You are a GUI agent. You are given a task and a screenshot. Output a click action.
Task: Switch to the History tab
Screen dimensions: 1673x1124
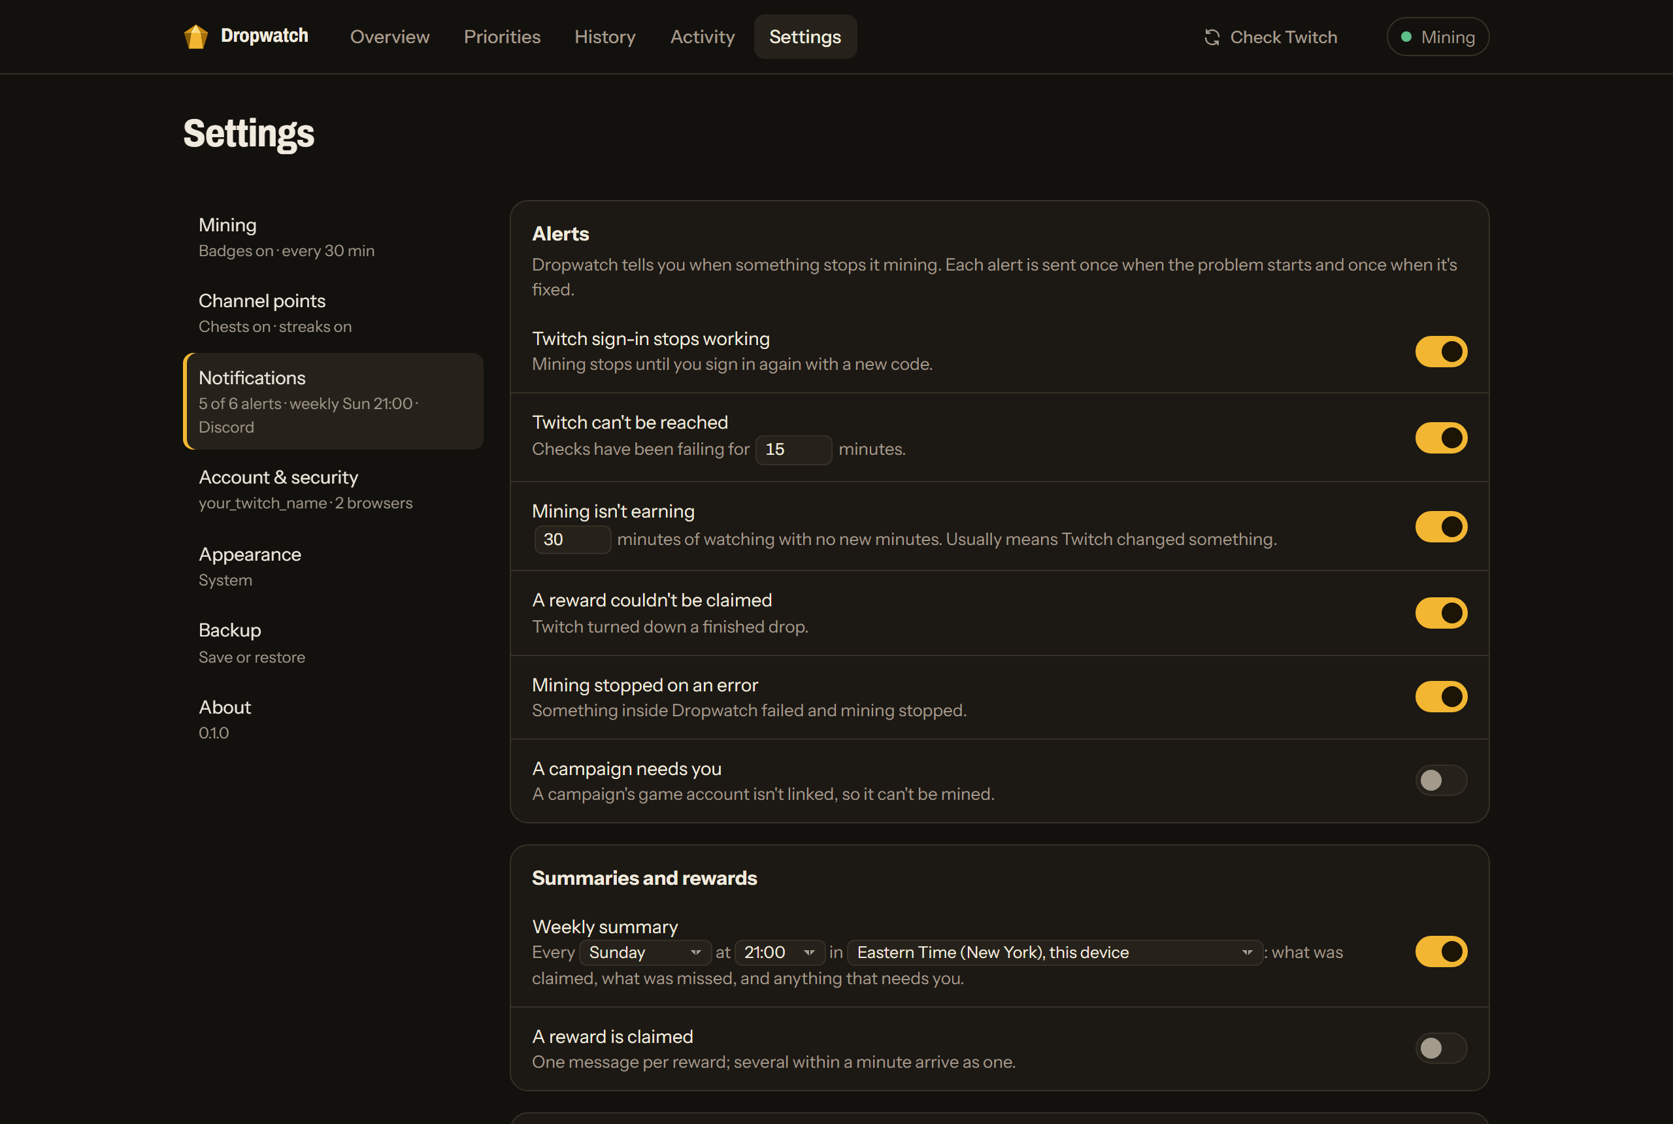click(x=605, y=37)
